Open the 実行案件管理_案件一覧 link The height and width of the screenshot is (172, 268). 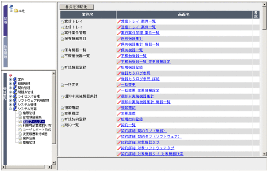pyautogui.click(x=140, y=33)
